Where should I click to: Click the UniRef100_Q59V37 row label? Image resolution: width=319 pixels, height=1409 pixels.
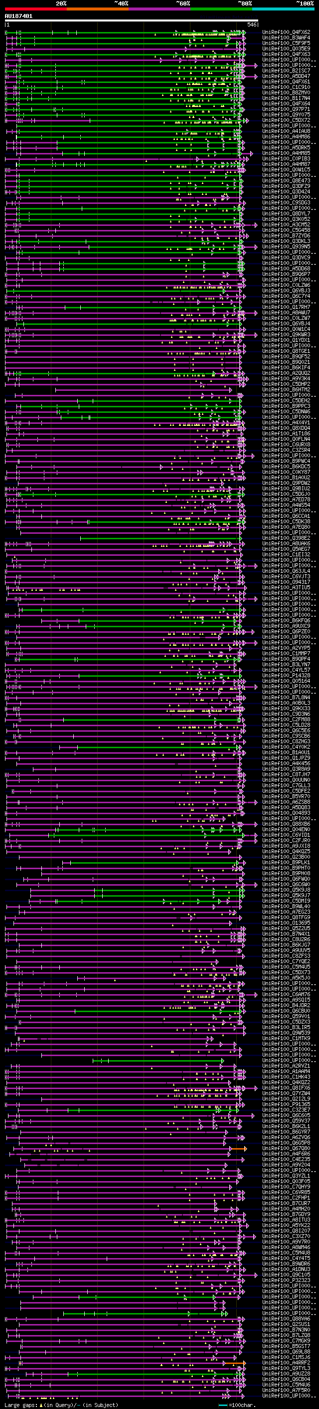click(286, 1121)
